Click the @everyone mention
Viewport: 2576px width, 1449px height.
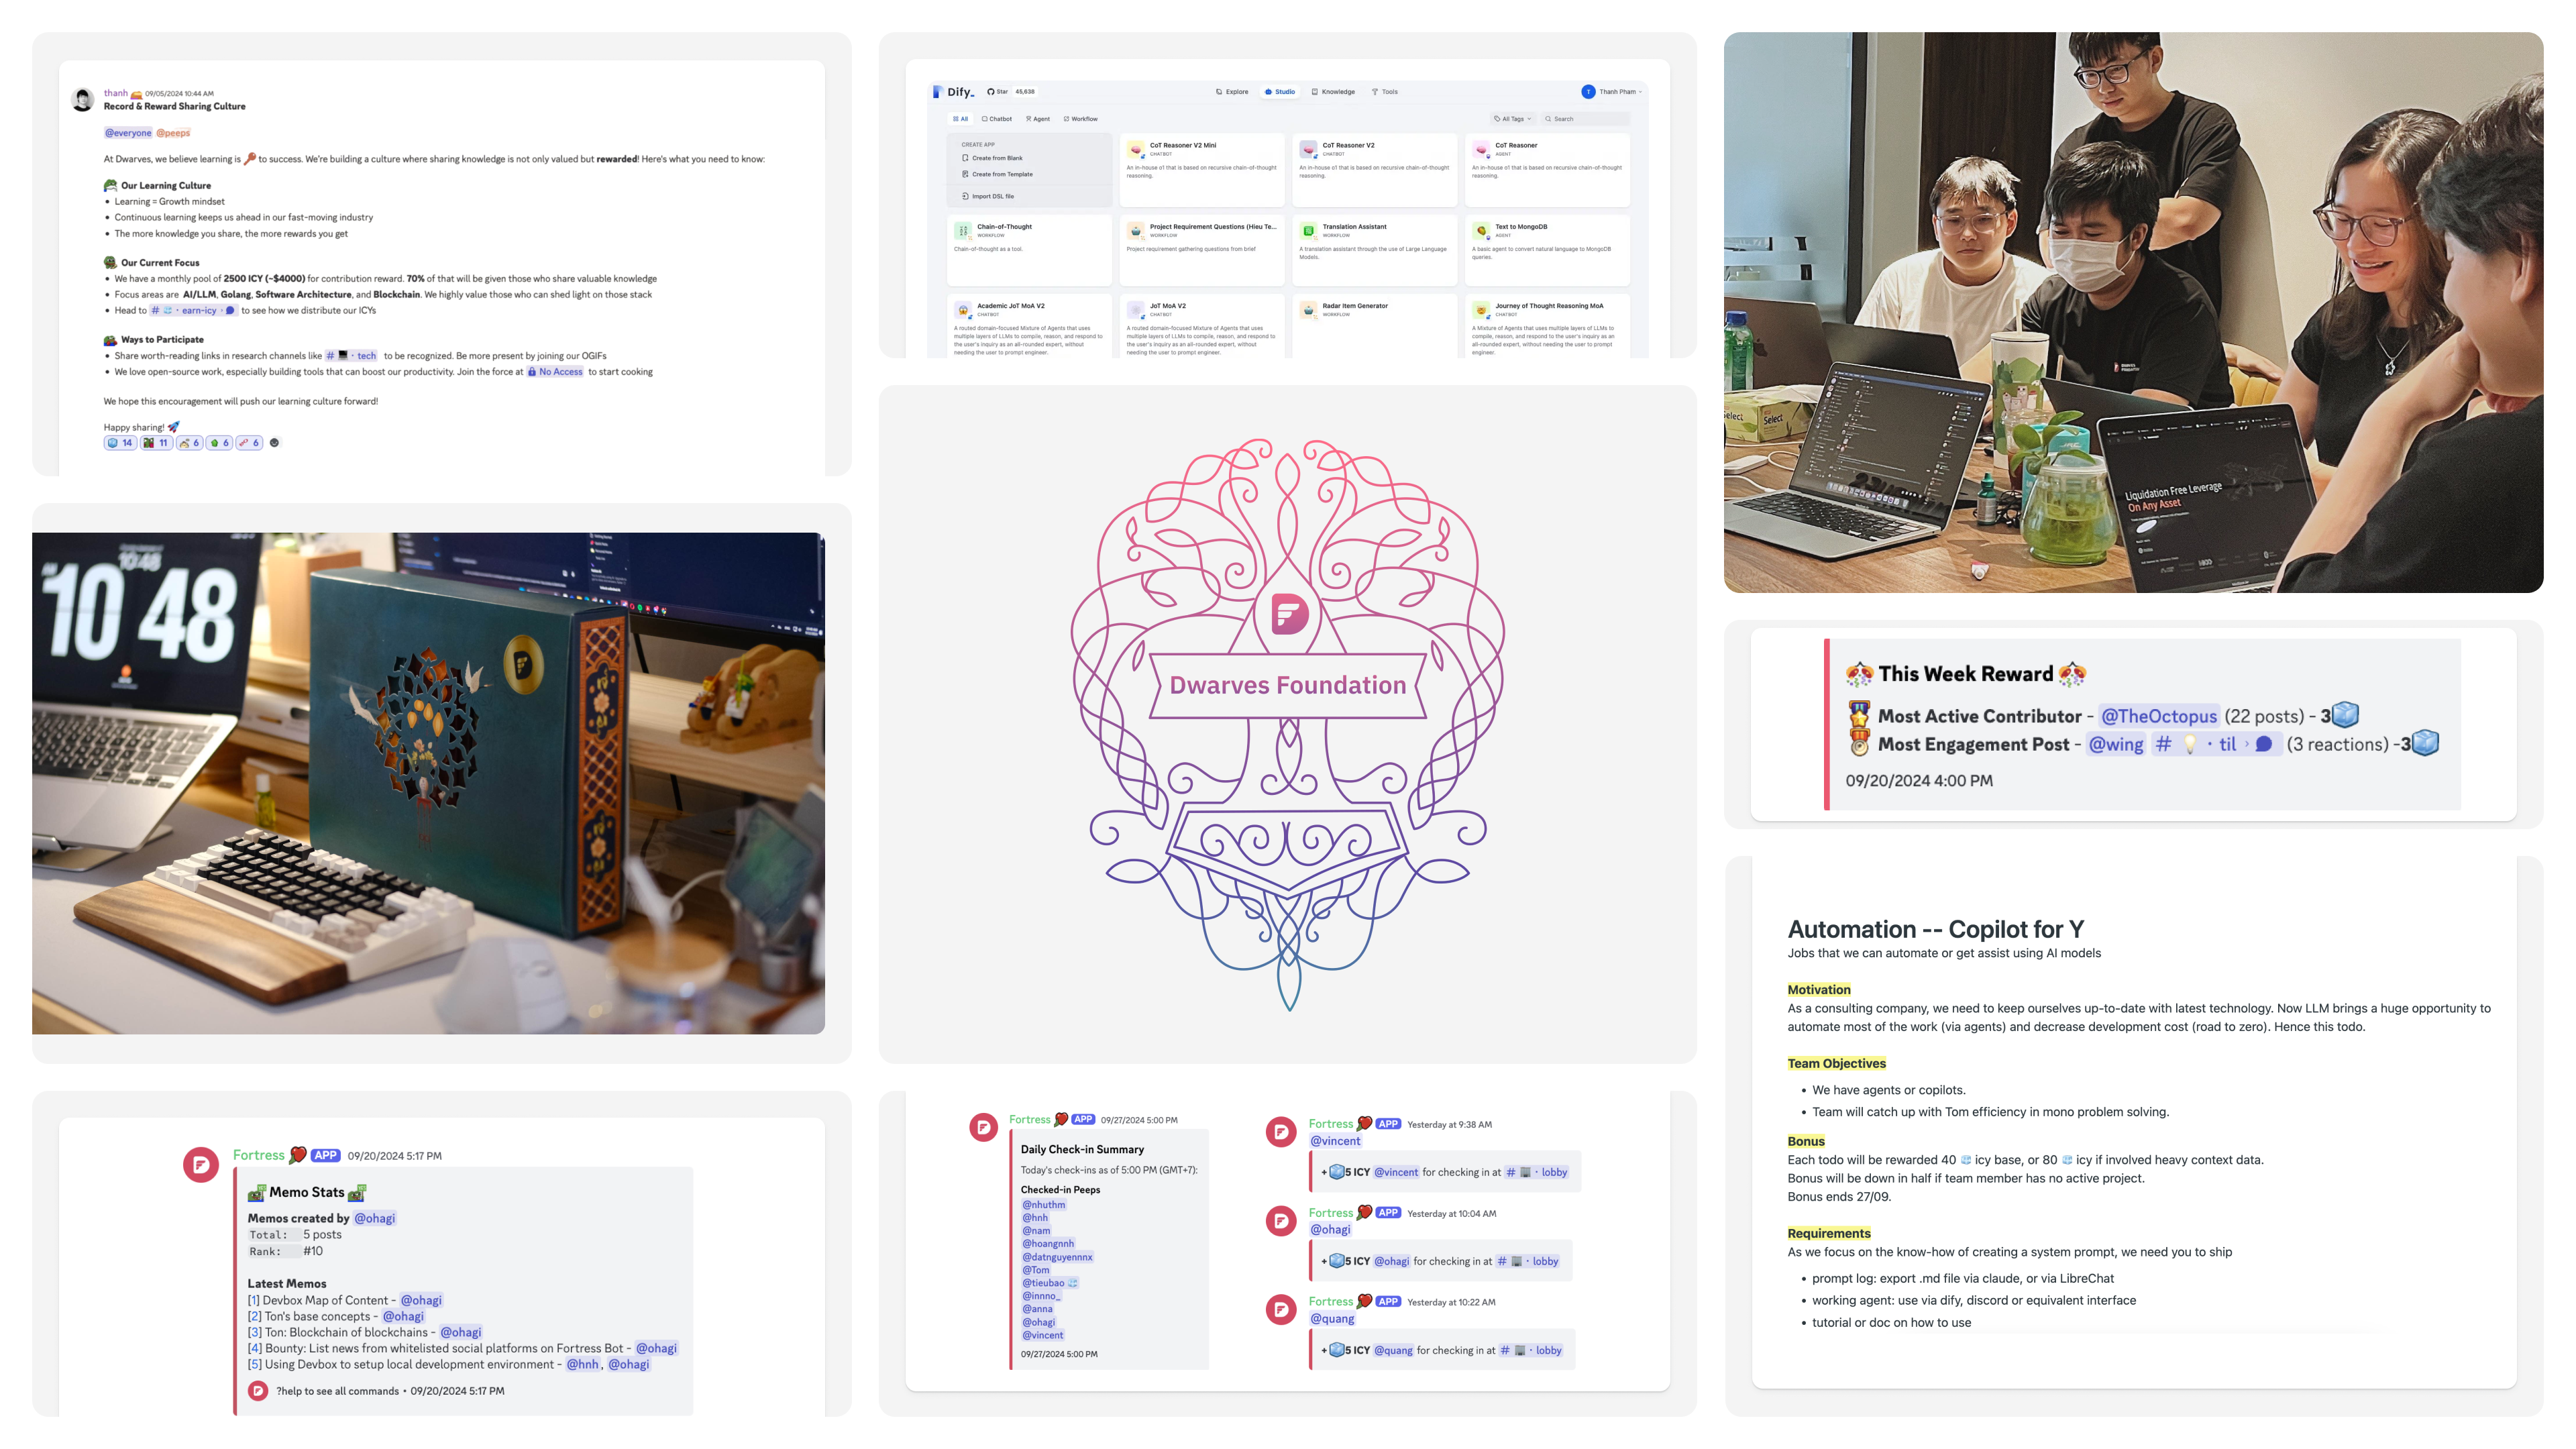(129, 132)
